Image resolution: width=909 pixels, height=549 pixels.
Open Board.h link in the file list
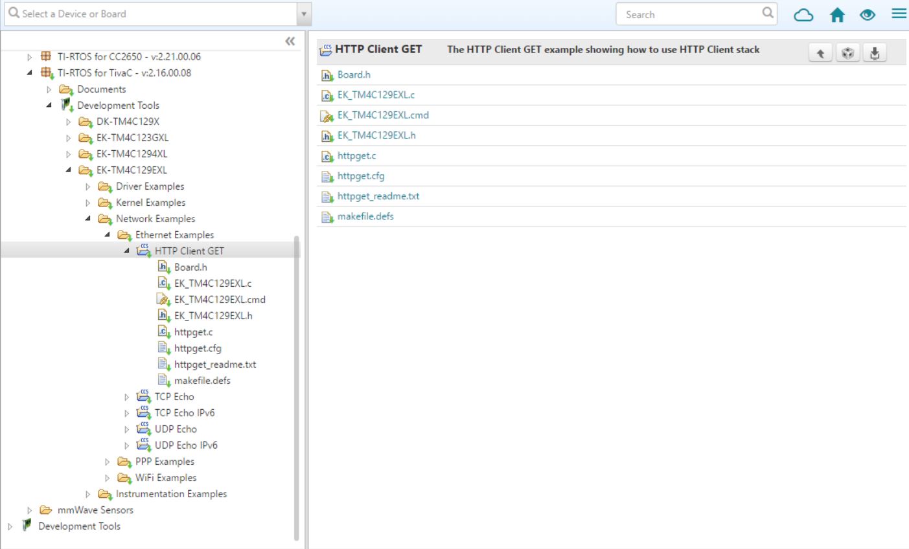tap(354, 74)
